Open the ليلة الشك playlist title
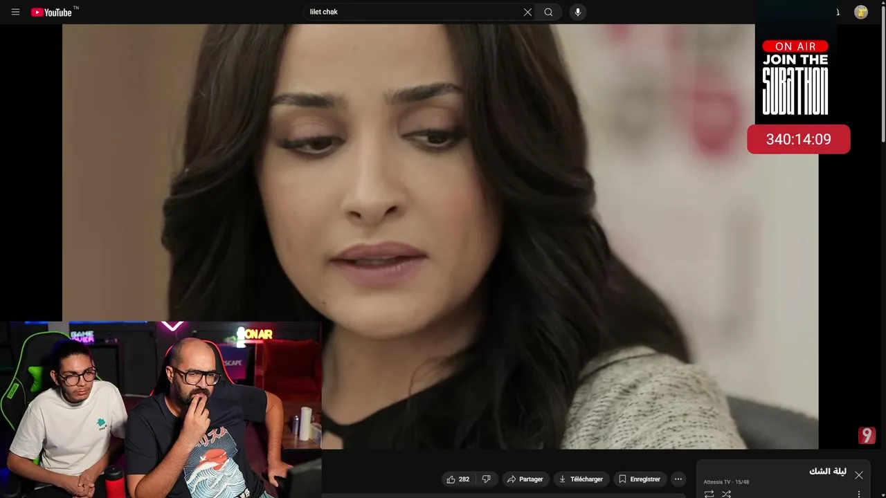 (828, 471)
